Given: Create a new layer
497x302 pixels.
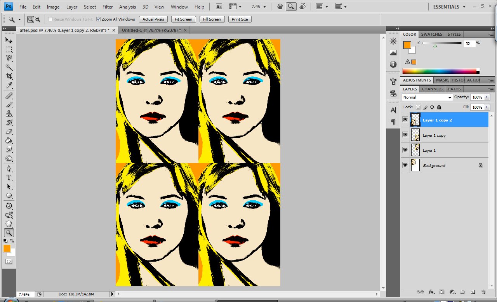Looking at the screenshot, I should [473, 292].
